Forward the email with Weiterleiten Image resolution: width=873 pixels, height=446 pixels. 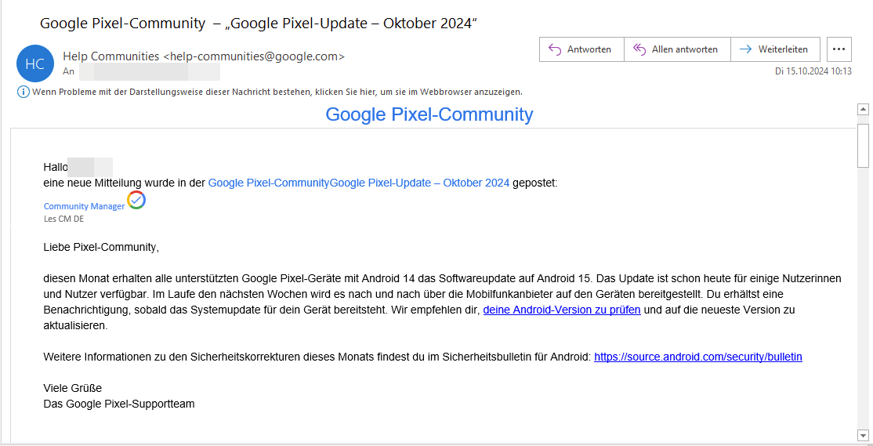(x=774, y=49)
